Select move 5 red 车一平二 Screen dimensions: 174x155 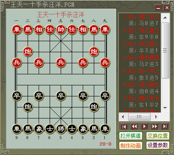click(141, 71)
